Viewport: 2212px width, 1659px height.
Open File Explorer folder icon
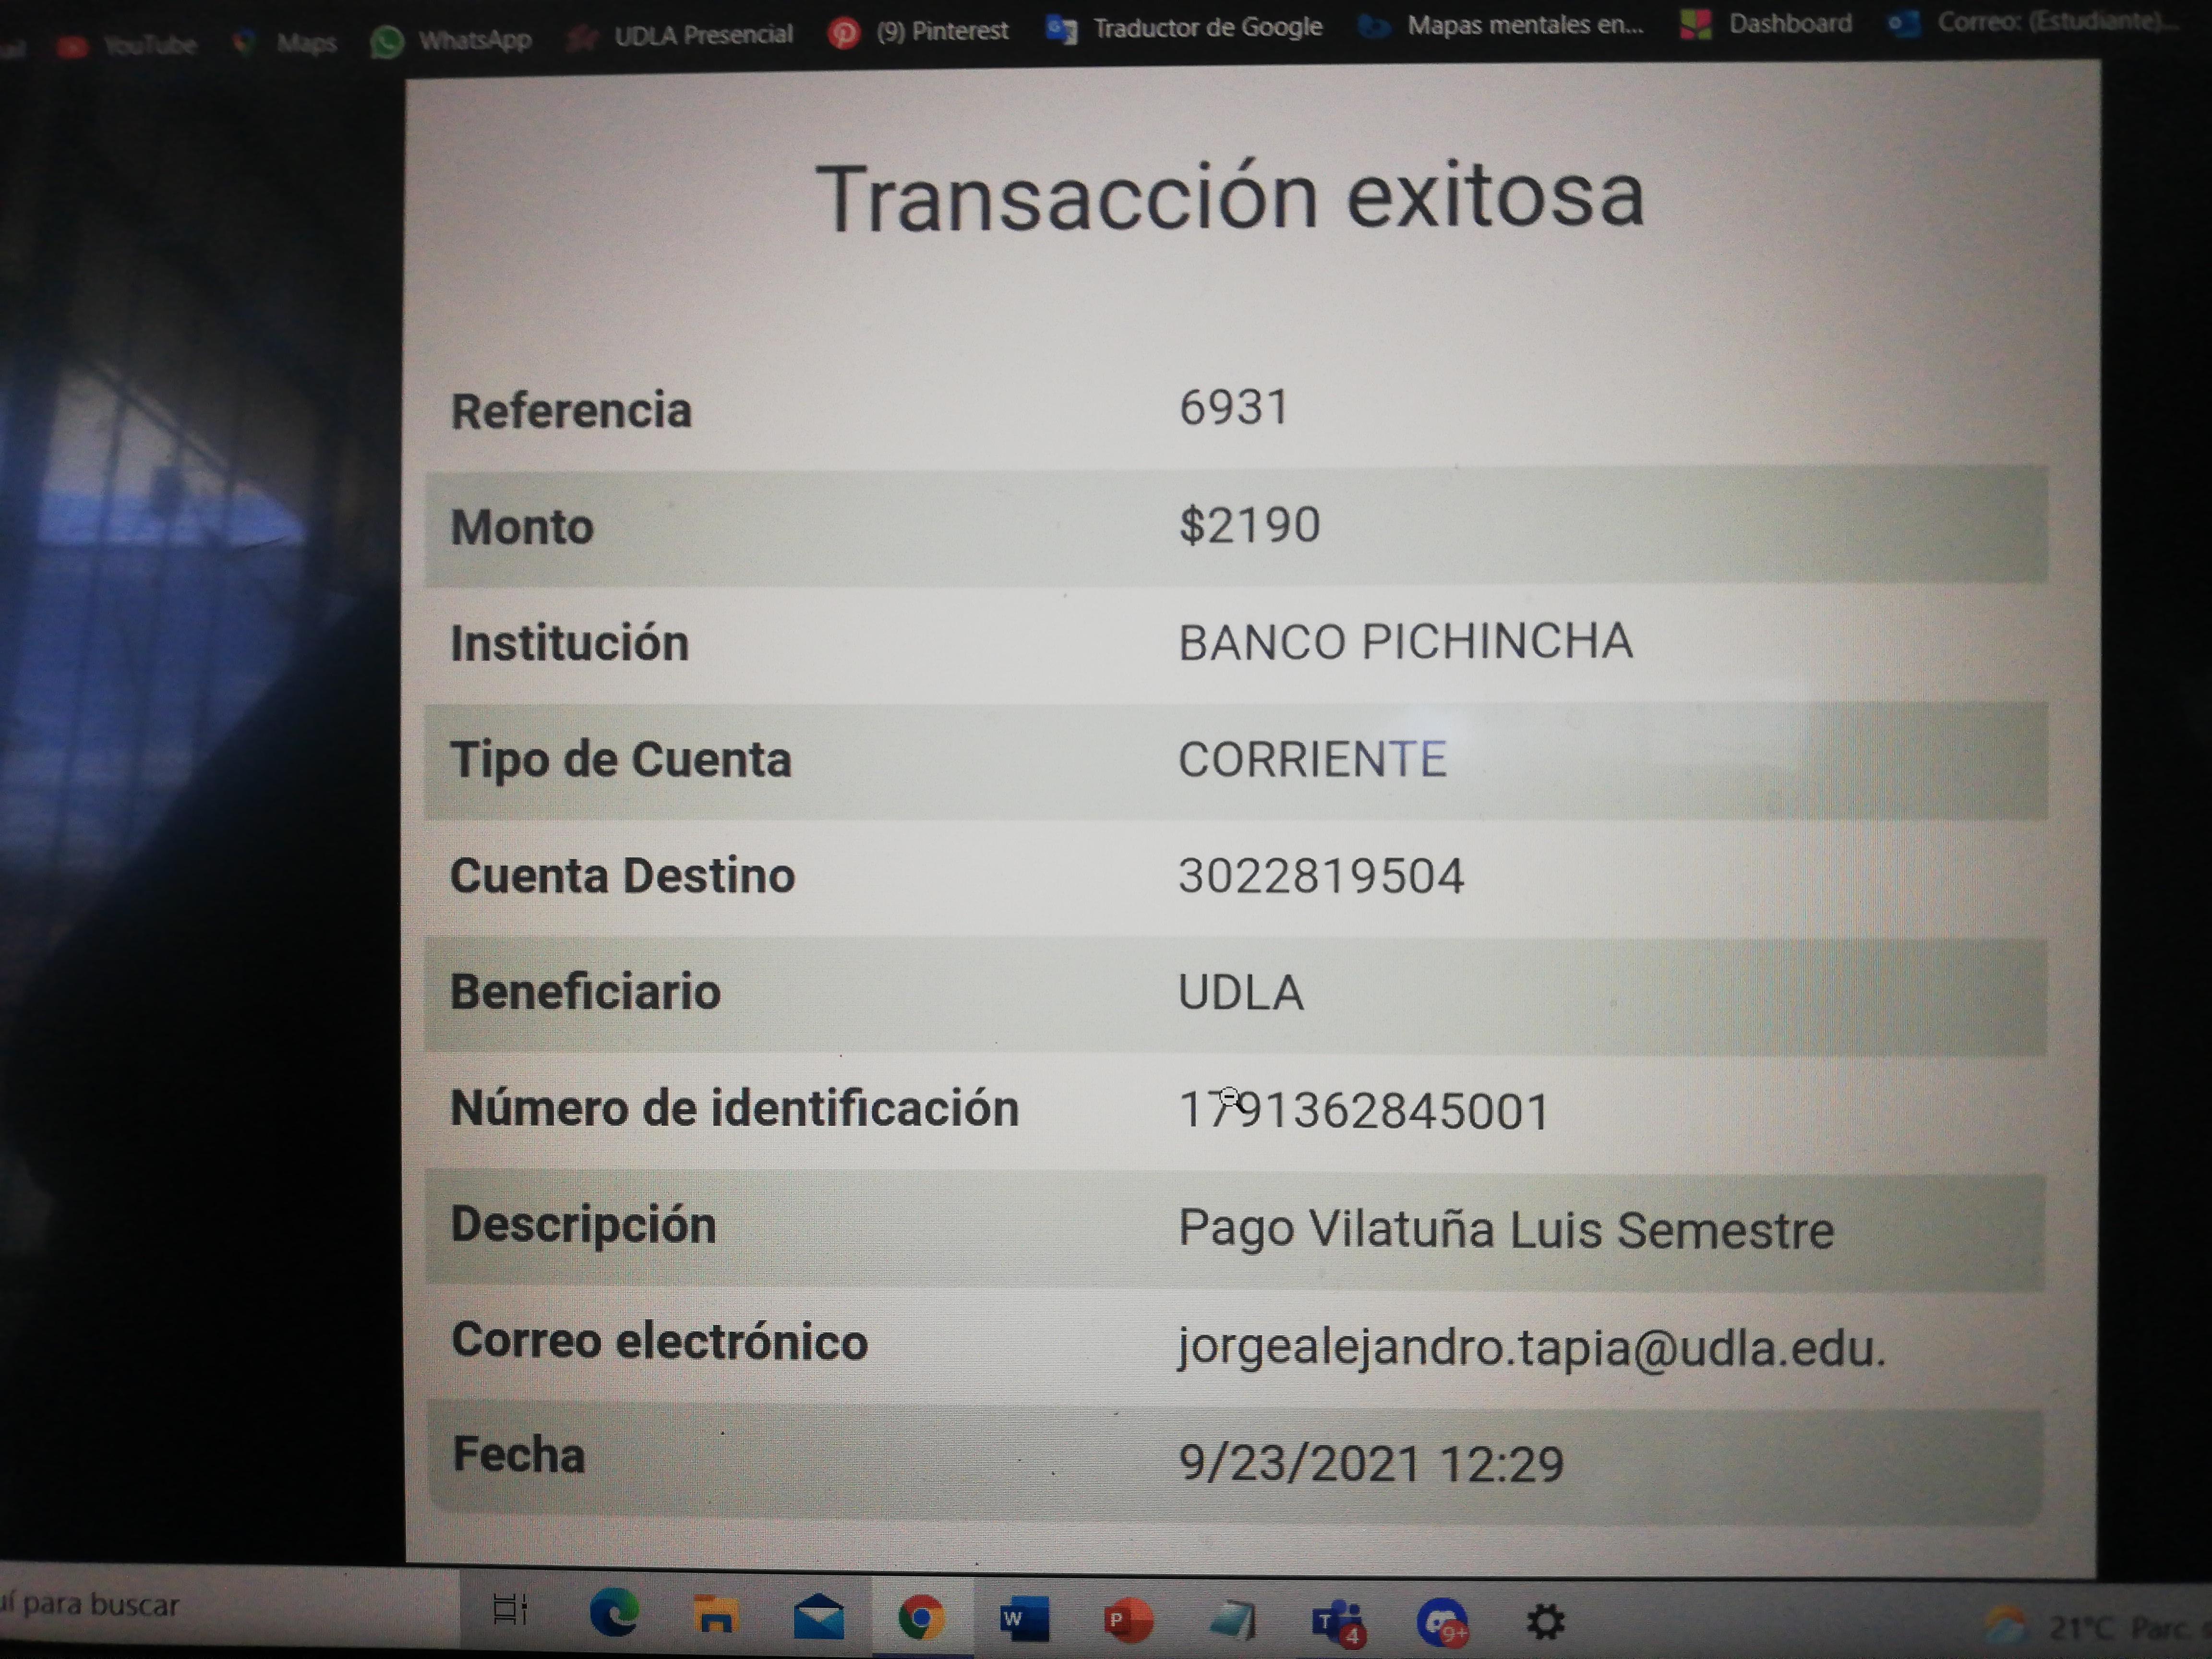point(716,1614)
